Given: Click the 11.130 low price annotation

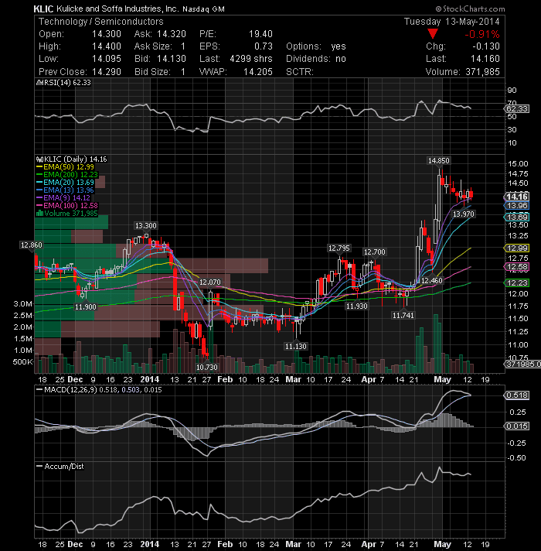Looking at the screenshot, I should pyautogui.click(x=296, y=347).
